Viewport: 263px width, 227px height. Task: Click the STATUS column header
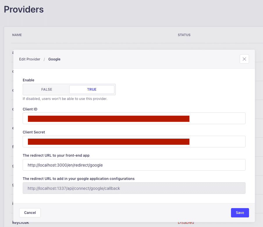(184, 35)
